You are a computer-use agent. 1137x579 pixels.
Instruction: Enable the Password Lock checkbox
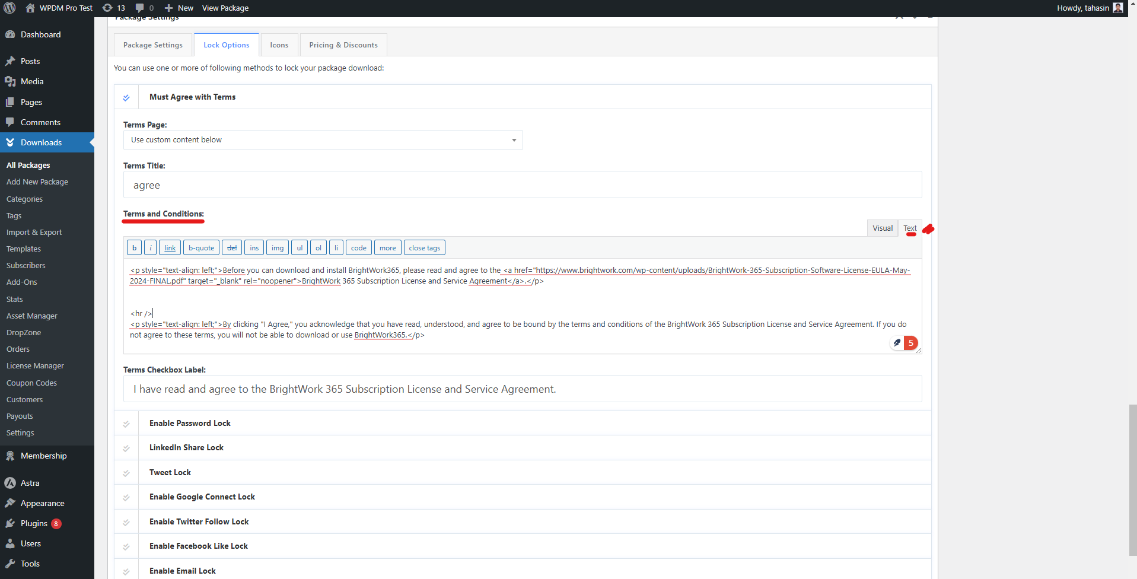pyautogui.click(x=126, y=424)
